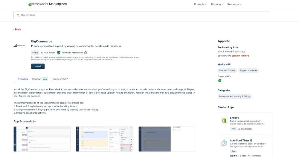Click the New badge beside Reviews
The width and height of the screenshot is (299, 157).
(45, 79)
